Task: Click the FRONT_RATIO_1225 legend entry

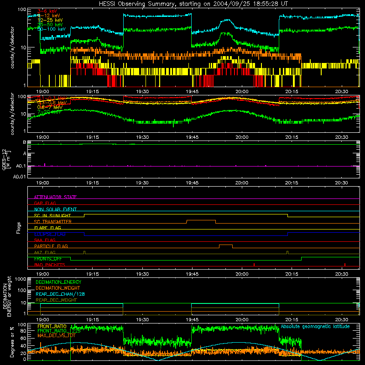Action: point(59,331)
